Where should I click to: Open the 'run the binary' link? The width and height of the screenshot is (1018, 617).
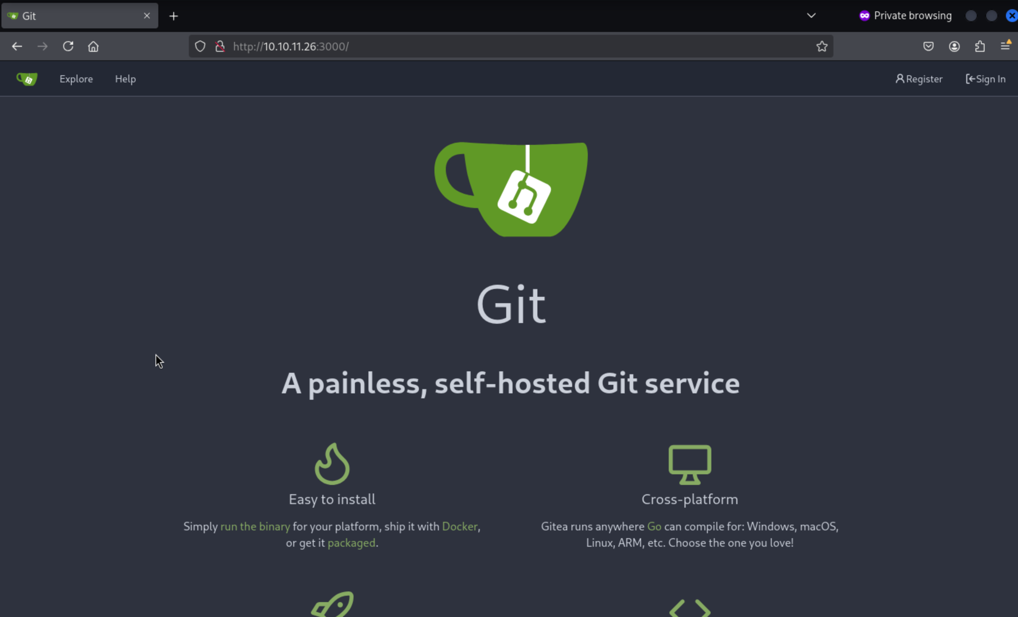(255, 526)
